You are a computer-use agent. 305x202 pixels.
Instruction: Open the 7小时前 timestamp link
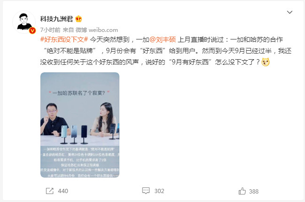click(50, 30)
